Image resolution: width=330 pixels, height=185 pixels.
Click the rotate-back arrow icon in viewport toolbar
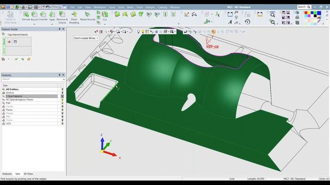tap(186, 32)
